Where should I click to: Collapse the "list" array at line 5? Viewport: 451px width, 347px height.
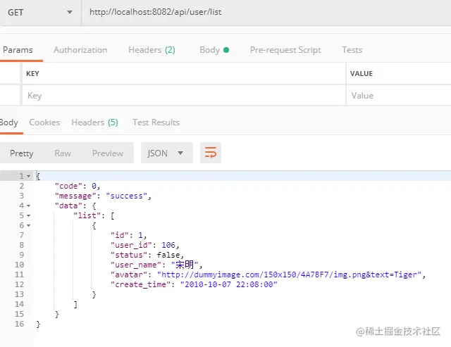click(x=28, y=215)
